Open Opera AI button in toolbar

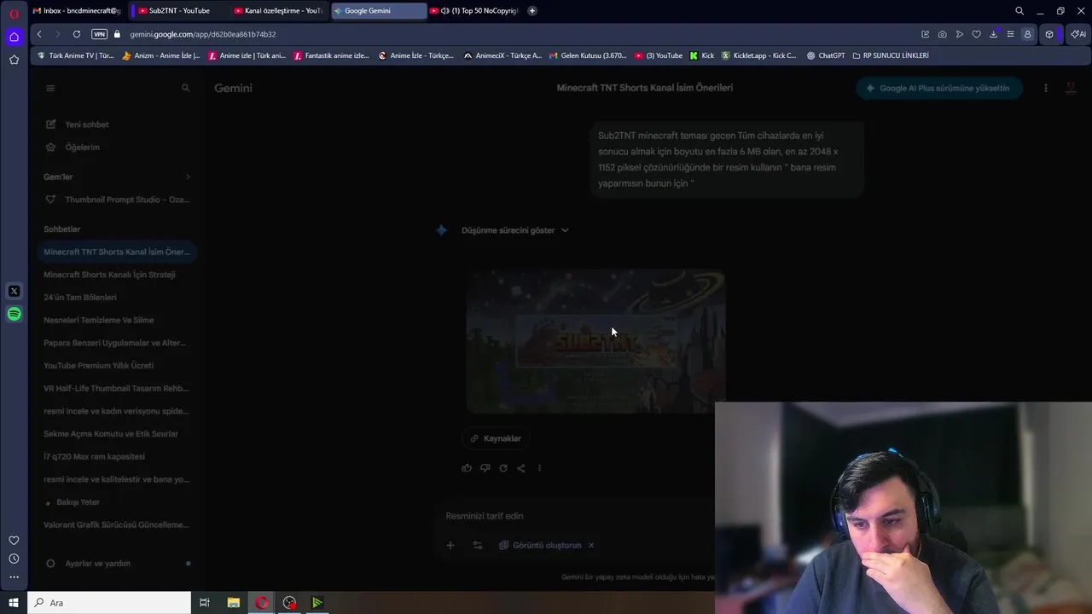[1078, 34]
